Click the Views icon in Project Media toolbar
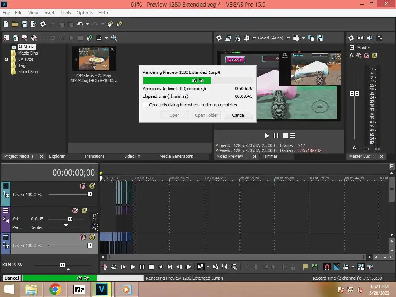The height and width of the screenshot is (297, 396). (x=99, y=38)
